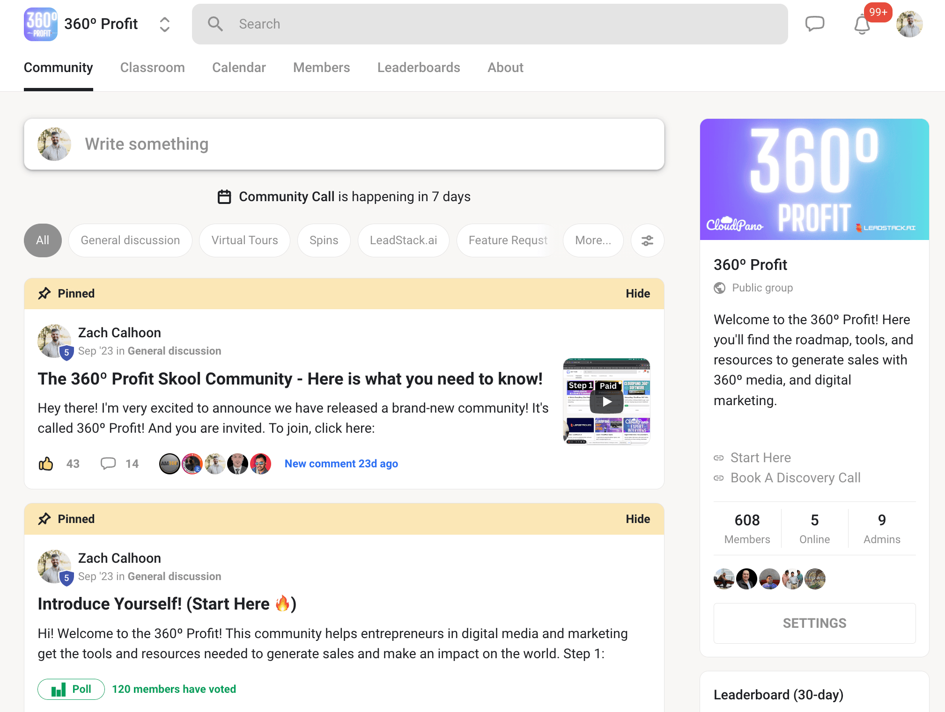945x712 pixels.
Task: Click pin icon on second pinned banner
Action: [44, 519]
